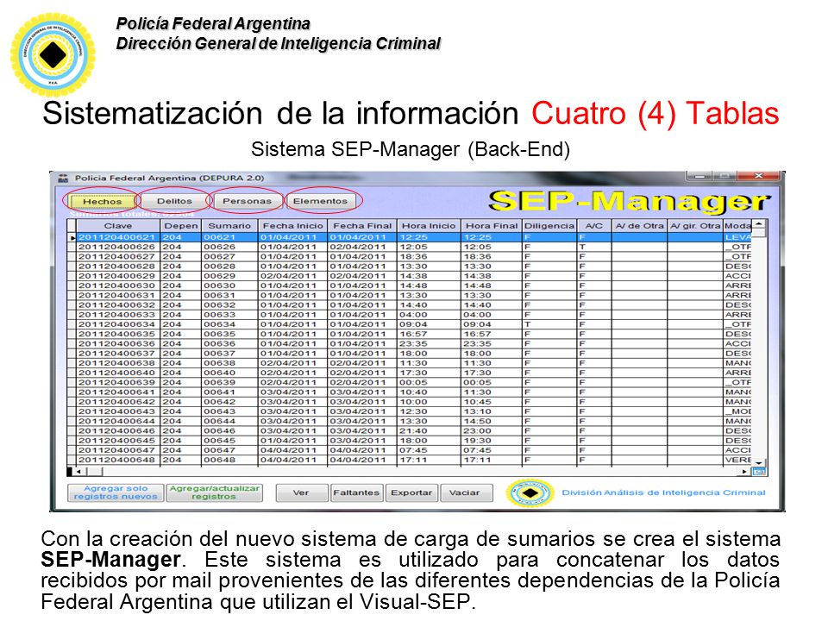Click the Faltantes button

click(356, 492)
